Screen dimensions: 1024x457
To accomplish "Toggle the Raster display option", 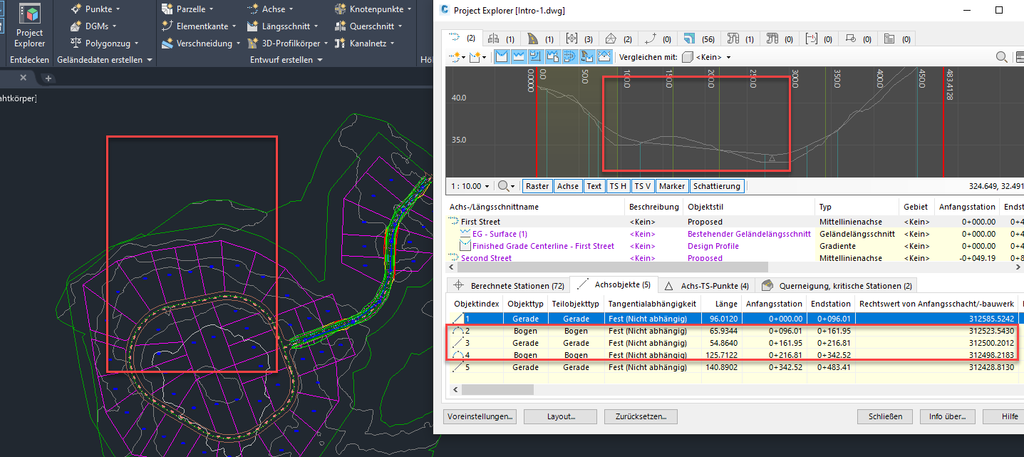I will pyautogui.click(x=537, y=186).
